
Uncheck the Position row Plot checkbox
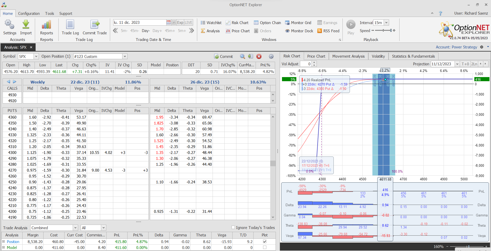click(265, 242)
